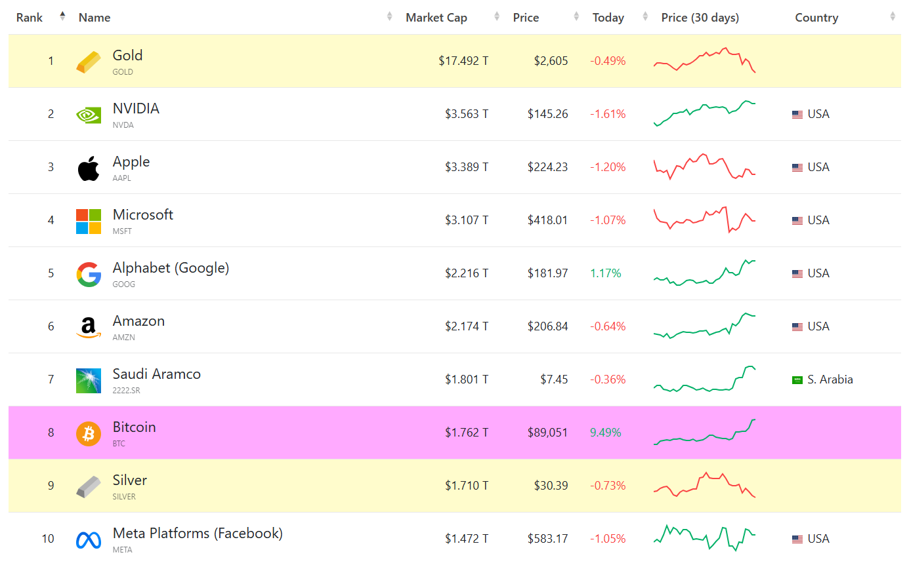Open the Silver asset link

tap(130, 480)
